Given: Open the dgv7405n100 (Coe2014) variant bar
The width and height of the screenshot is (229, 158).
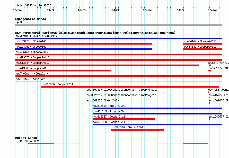Looking at the screenshot, I should coord(118,76).
